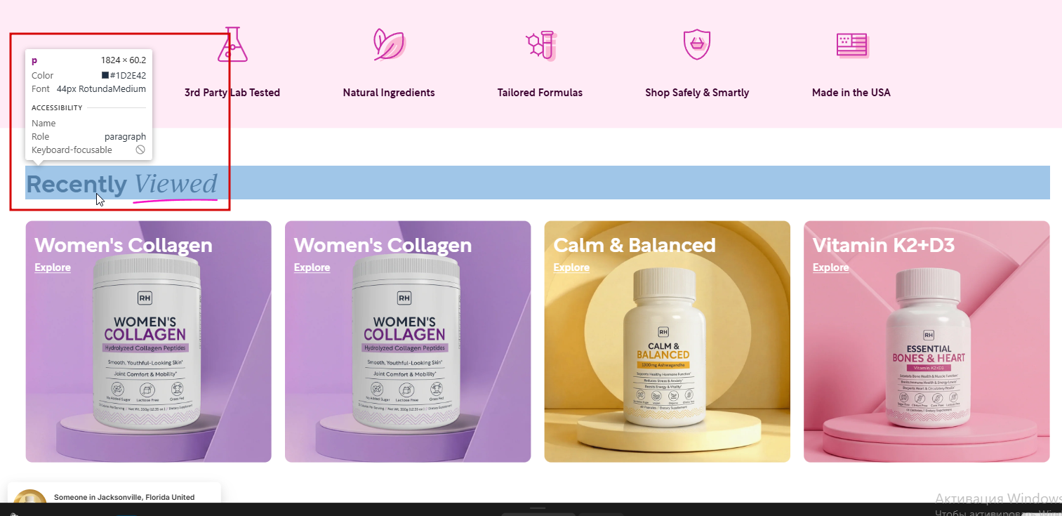This screenshot has width=1062, height=516.
Task: Click the 3rd Party Lab Tested label
Action: coord(232,93)
